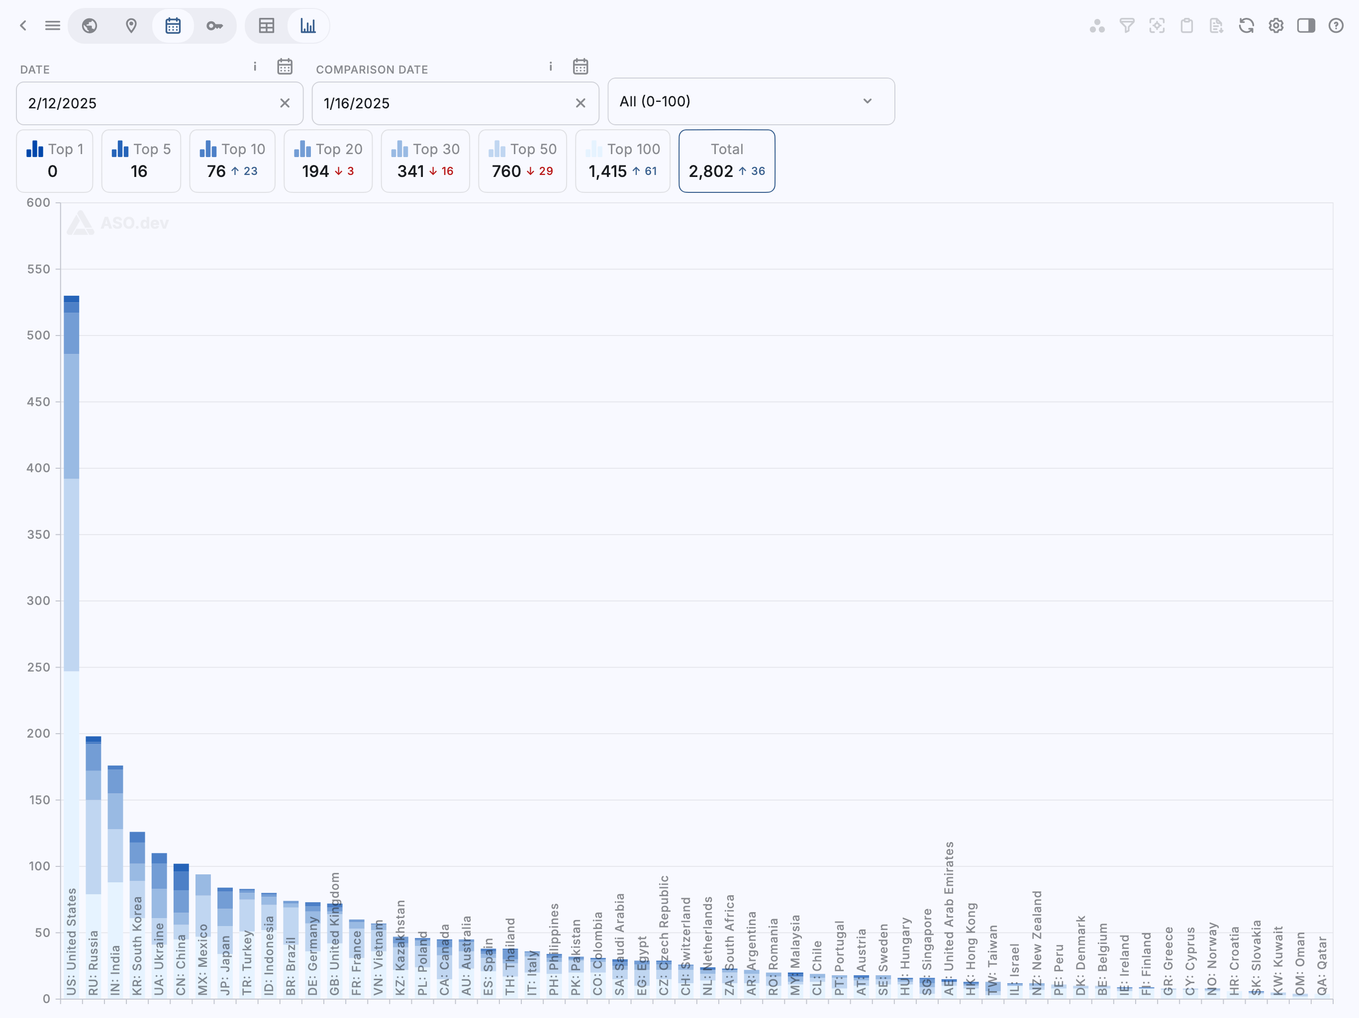Open the filter funnel icon

point(1127,26)
